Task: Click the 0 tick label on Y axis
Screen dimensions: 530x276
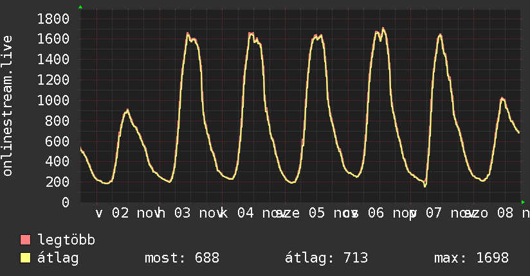Action: point(65,202)
